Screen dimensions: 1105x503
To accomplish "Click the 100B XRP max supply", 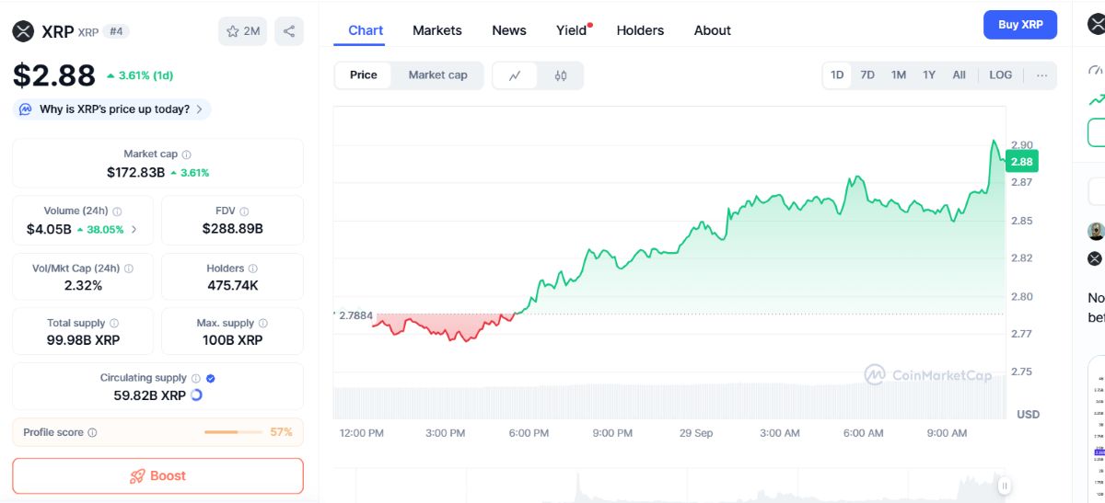I will (x=232, y=340).
